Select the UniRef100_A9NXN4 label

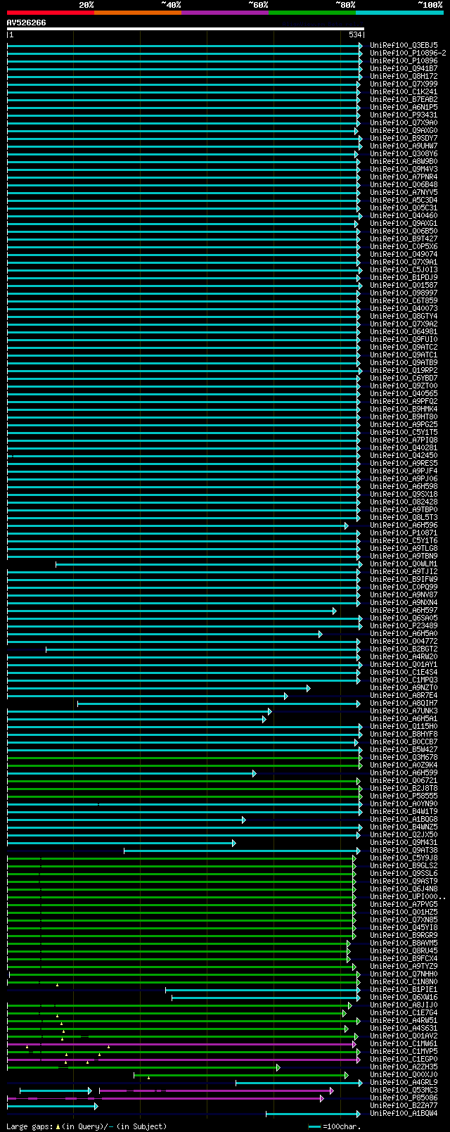404,602
